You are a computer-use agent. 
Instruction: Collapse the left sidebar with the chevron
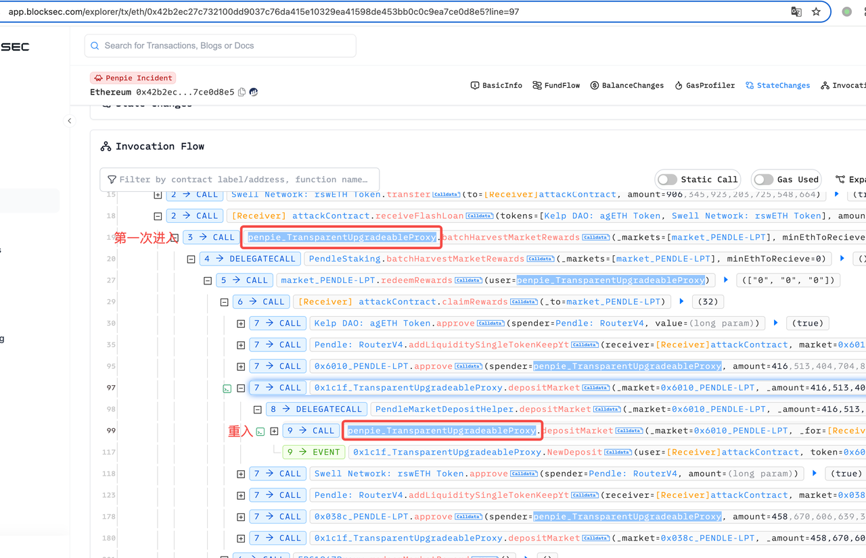pos(70,121)
